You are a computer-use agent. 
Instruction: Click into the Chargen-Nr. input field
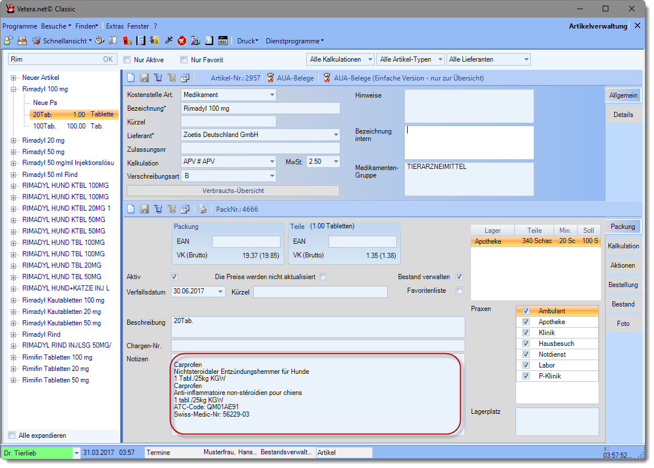tap(318, 345)
